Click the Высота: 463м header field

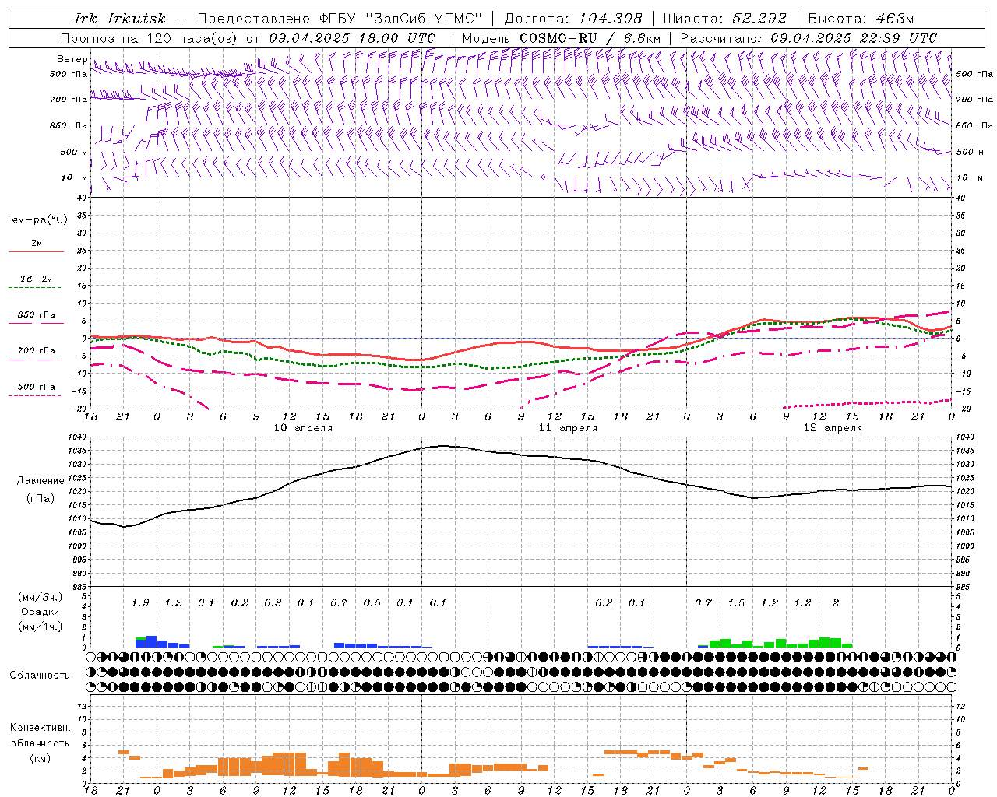[x=861, y=19]
